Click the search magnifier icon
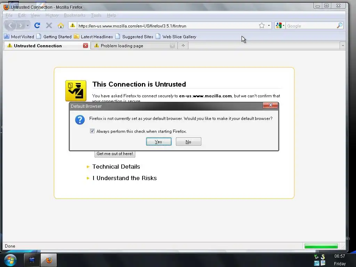This screenshot has width=356, height=267. coord(339,25)
